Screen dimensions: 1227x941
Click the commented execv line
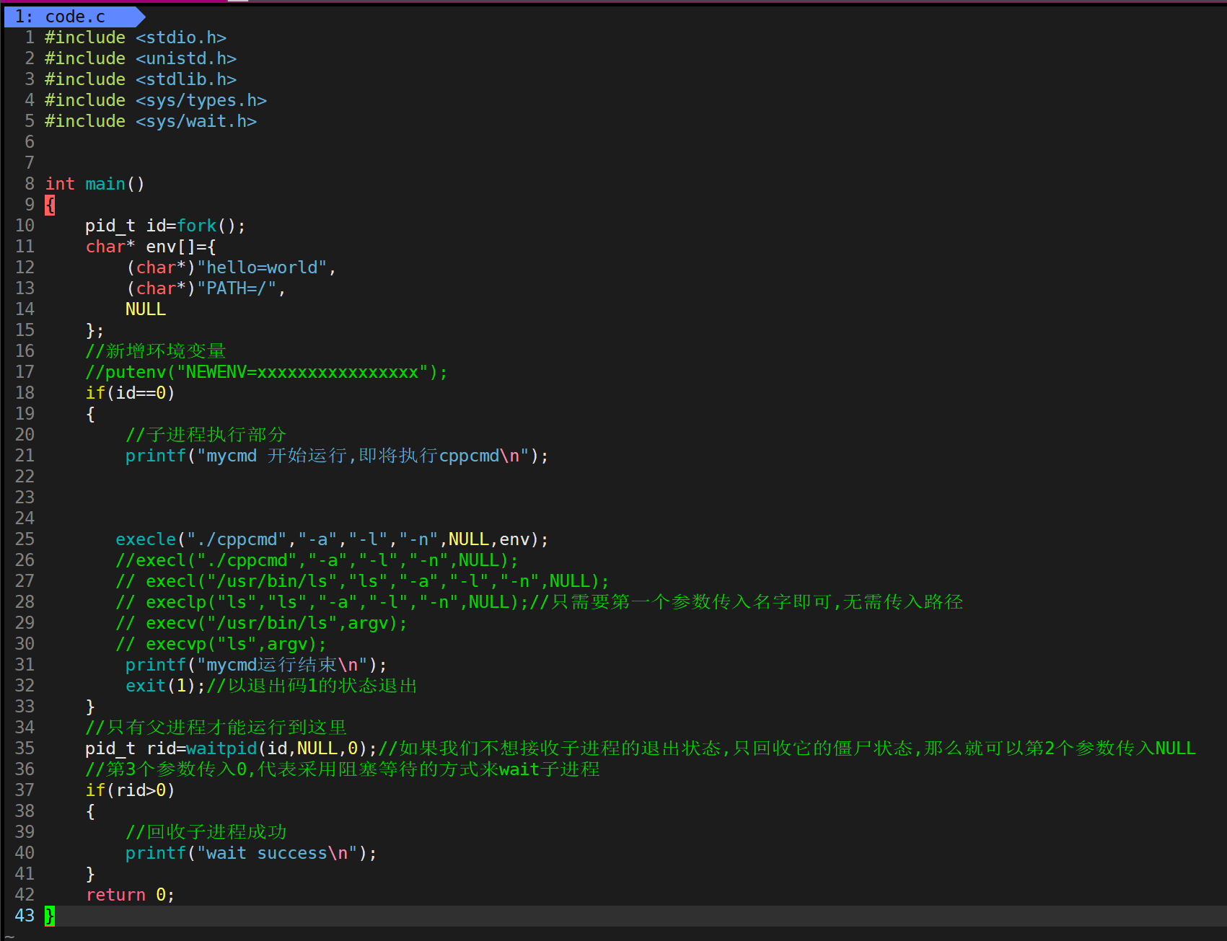pyautogui.click(x=261, y=623)
